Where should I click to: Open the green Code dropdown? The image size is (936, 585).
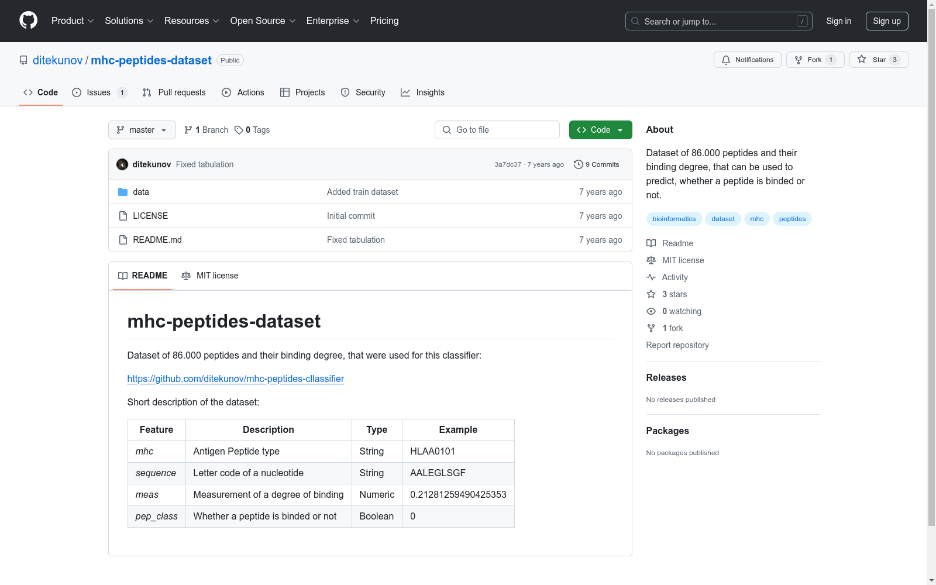[x=600, y=130]
